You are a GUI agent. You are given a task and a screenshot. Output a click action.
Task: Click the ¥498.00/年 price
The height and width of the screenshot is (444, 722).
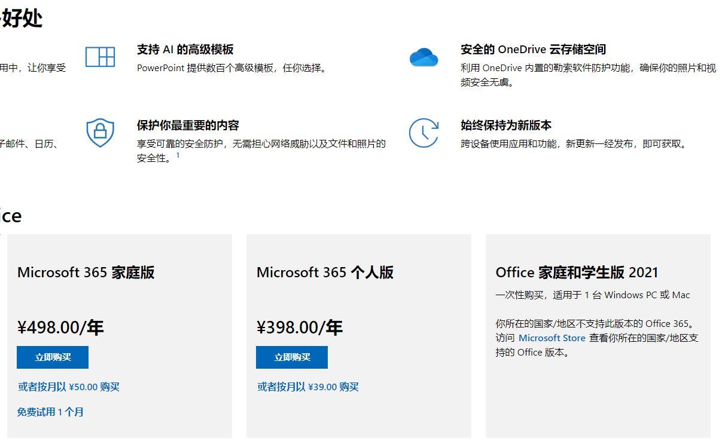click(60, 327)
